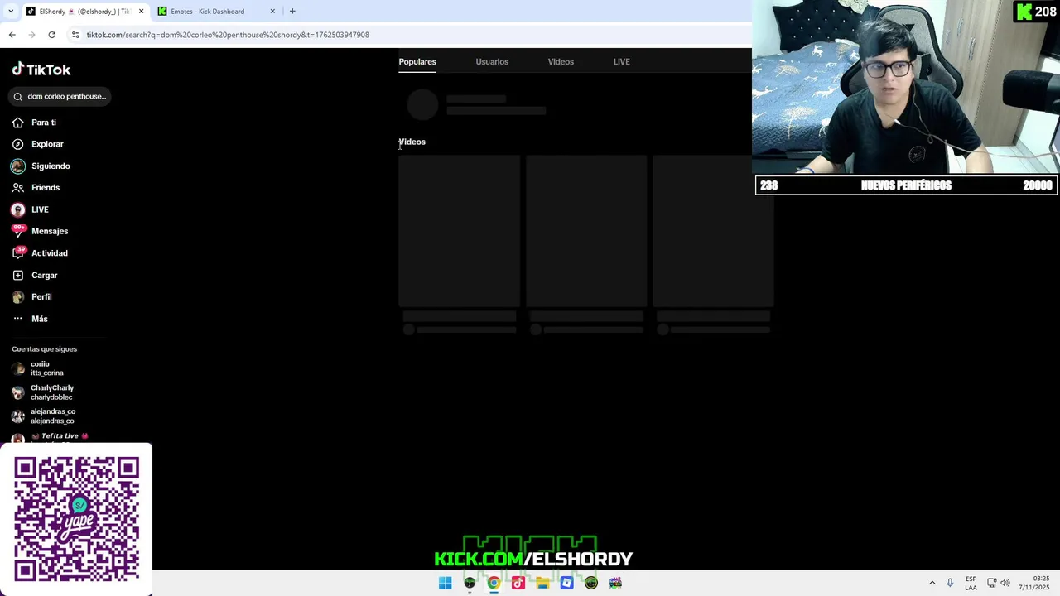Click the microphone tray icon
1060x596 pixels.
[x=950, y=583]
